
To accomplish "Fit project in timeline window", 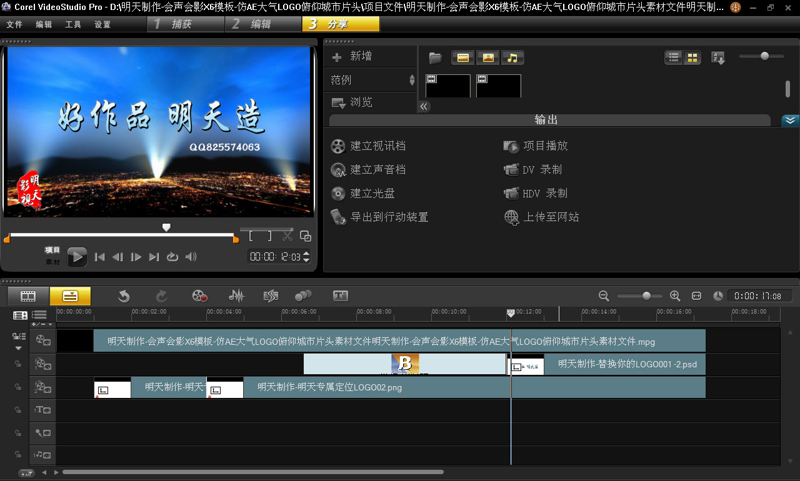I will tap(697, 296).
